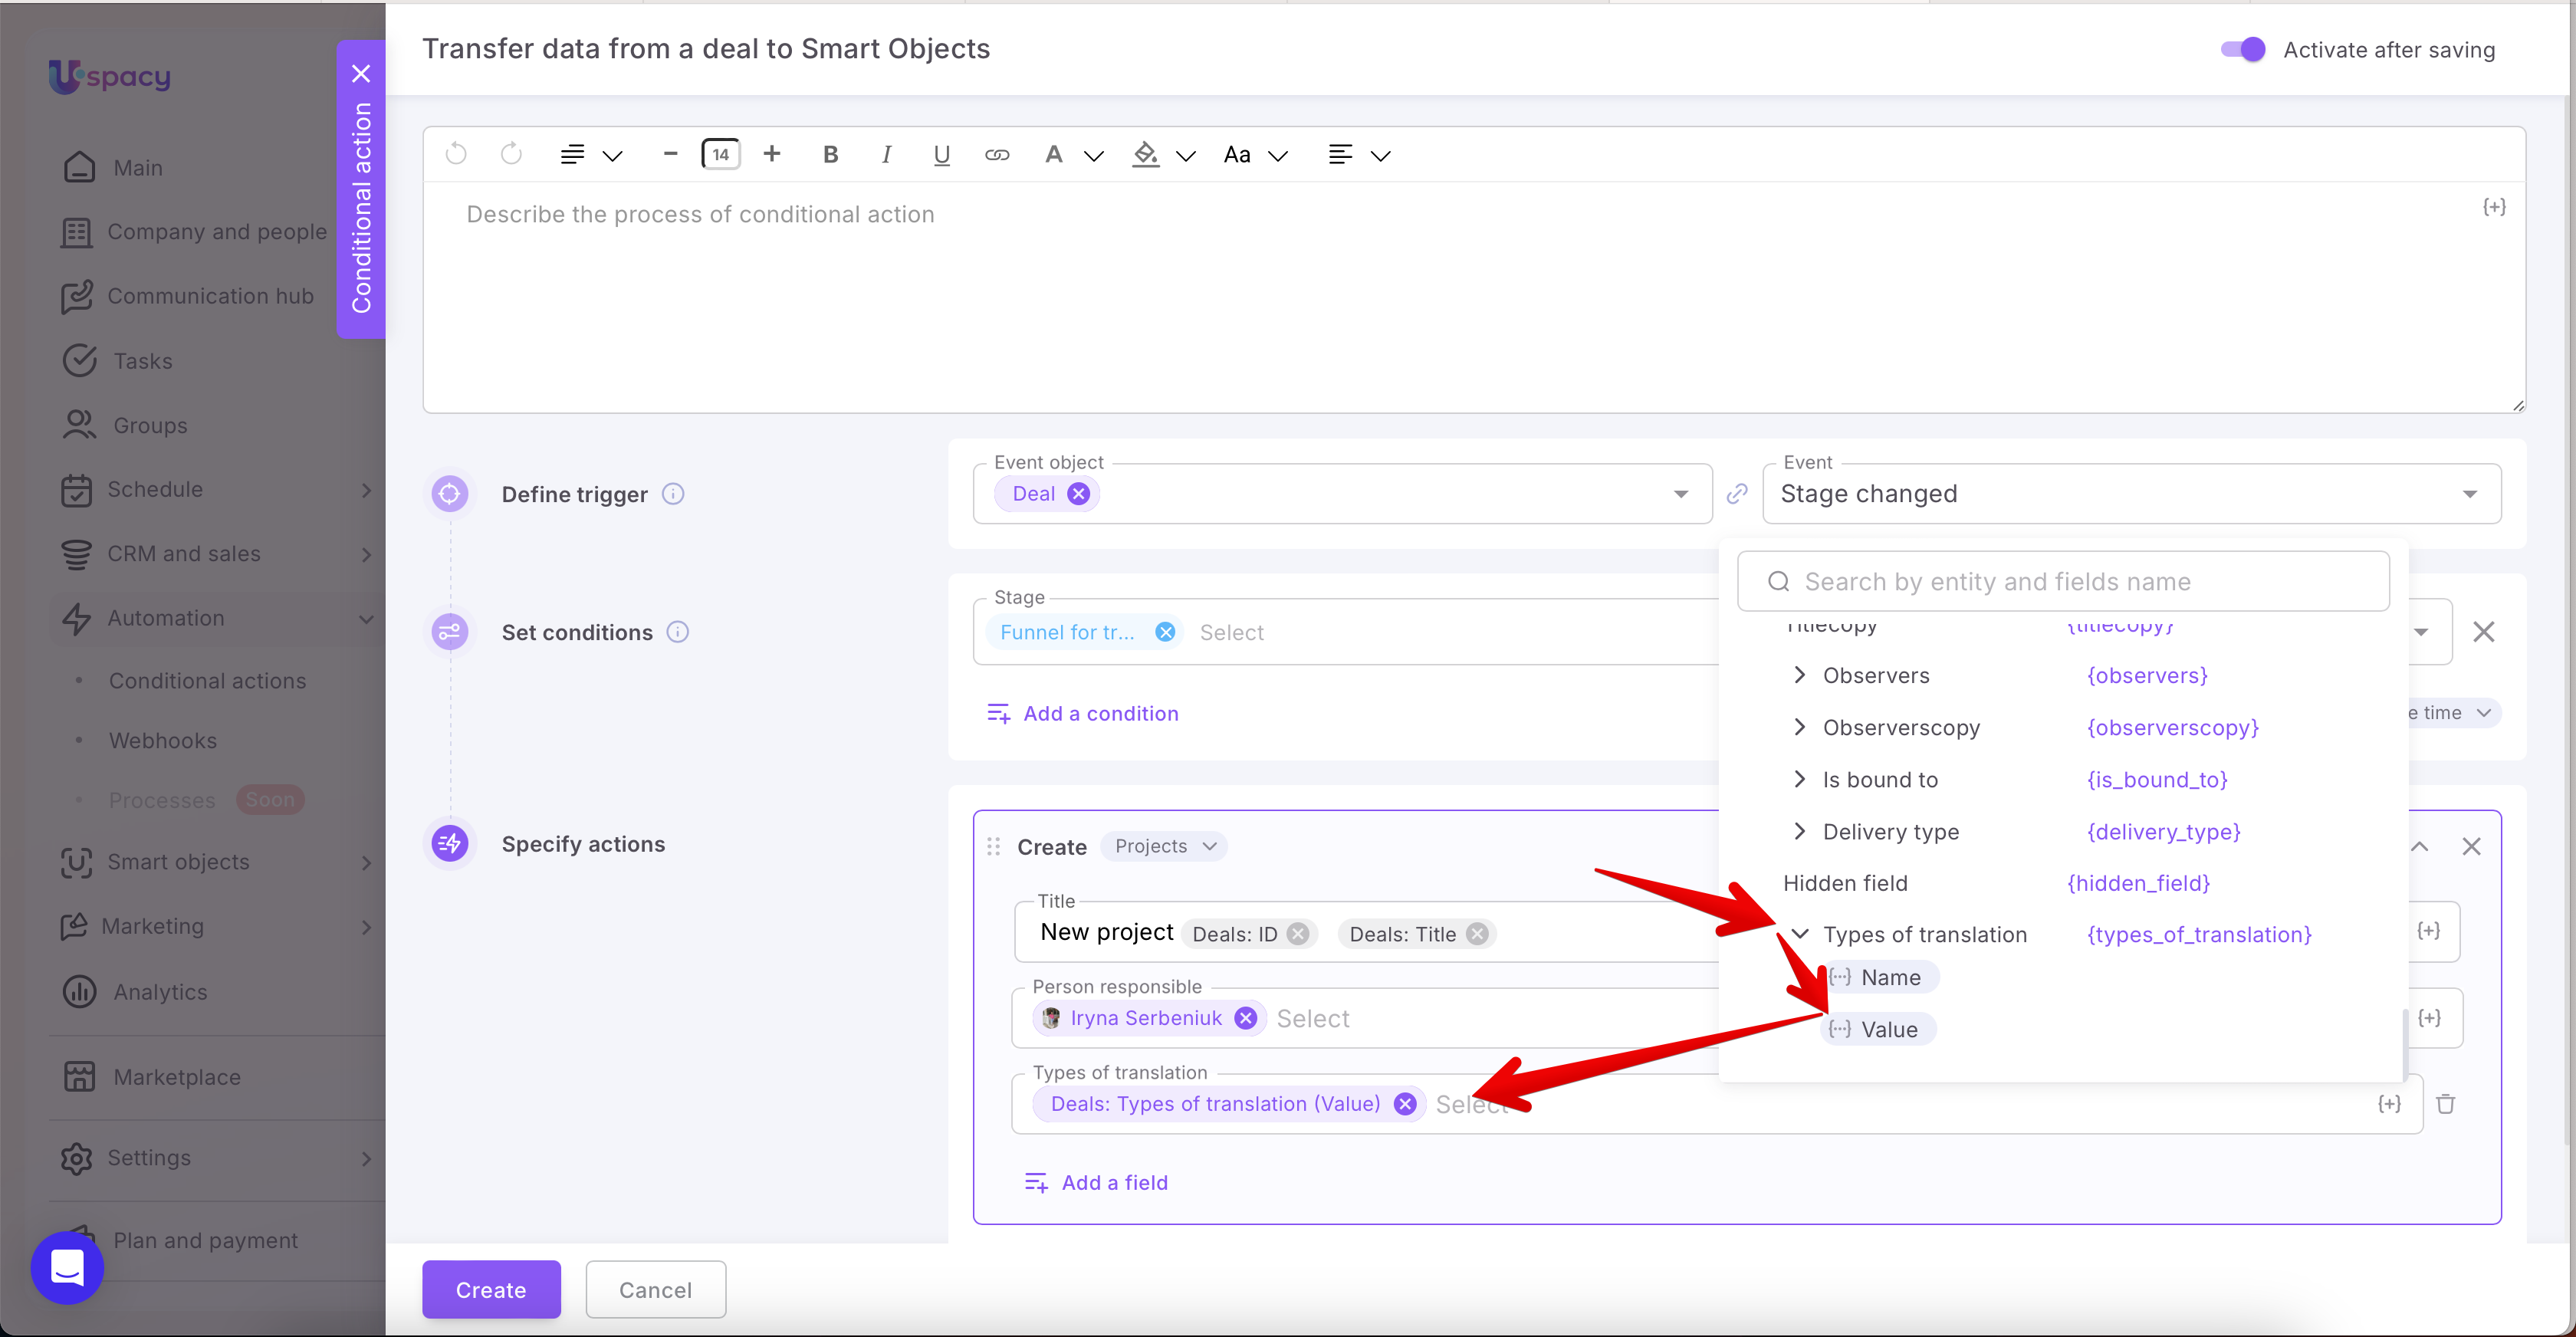Open the chat support bubble icon
The width and height of the screenshot is (2576, 1337).
pyautogui.click(x=67, y=1268)
